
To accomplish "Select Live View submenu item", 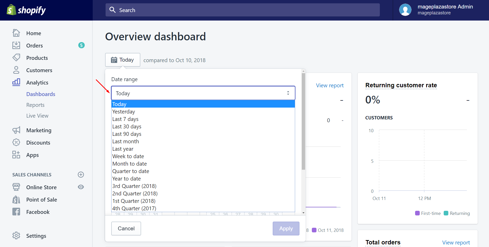I will pos(37,116).
